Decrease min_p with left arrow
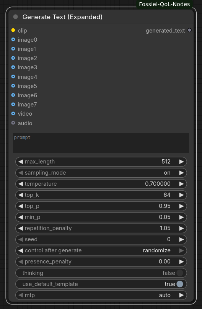The height and width of the screenshot is (309, 202). point(21,217)
